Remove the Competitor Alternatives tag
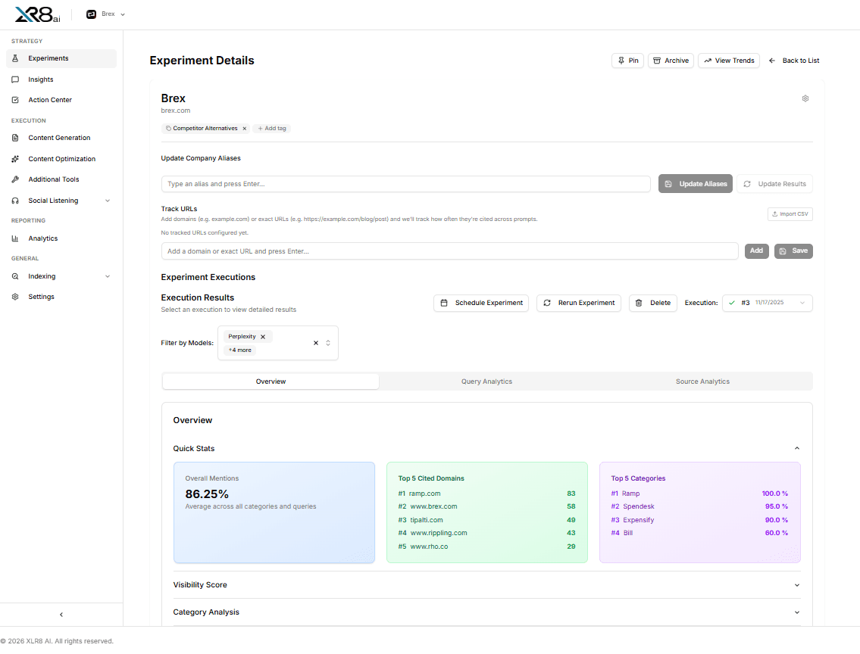860x654 pixels. tap(245, 128)
